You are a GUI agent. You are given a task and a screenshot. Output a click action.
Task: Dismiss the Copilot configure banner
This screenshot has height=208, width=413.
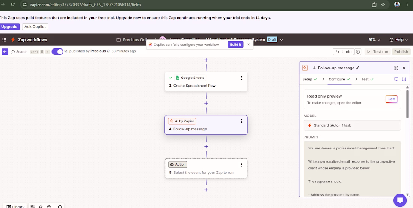tap(249, 45)
